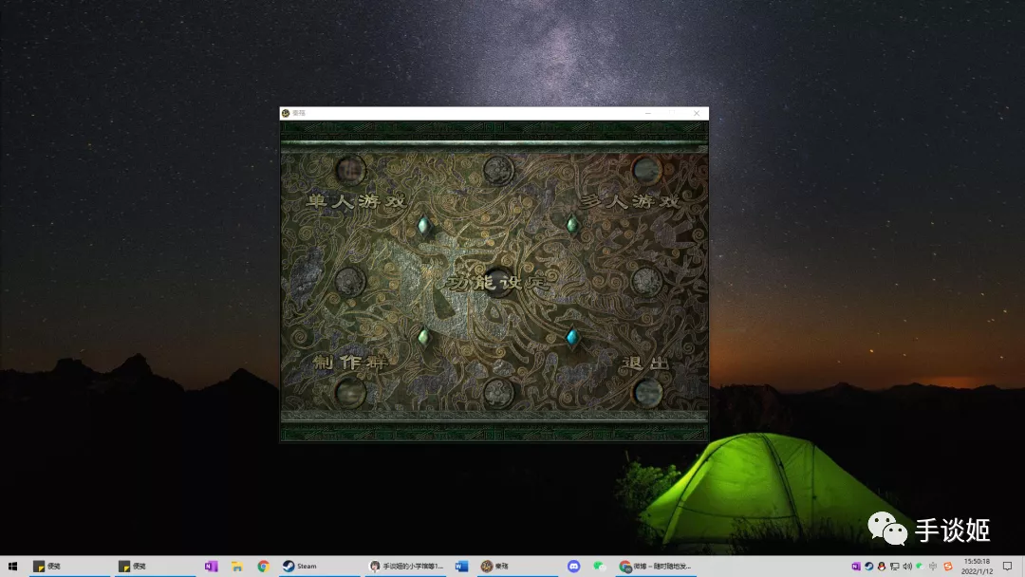1025x577 pixels.
Task: Open network status tray icon
Action: click(x=894, y=567)
